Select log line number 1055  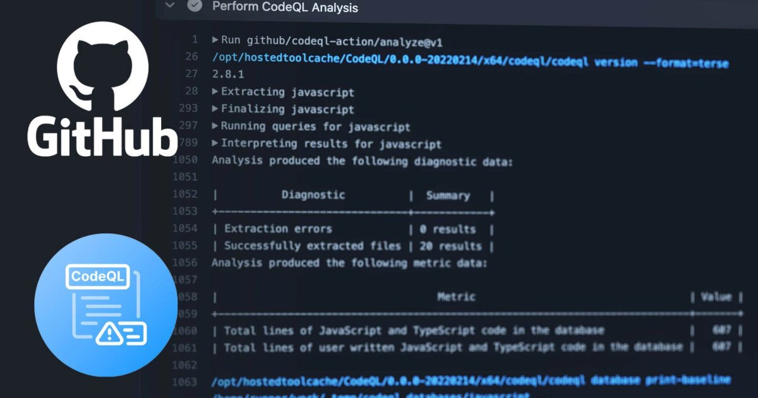tap(185, 245)
